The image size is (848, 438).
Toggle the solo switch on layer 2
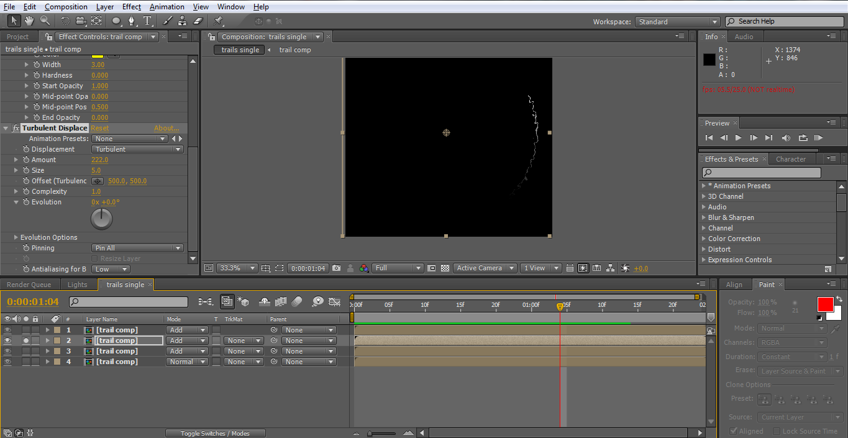(26, 340)
